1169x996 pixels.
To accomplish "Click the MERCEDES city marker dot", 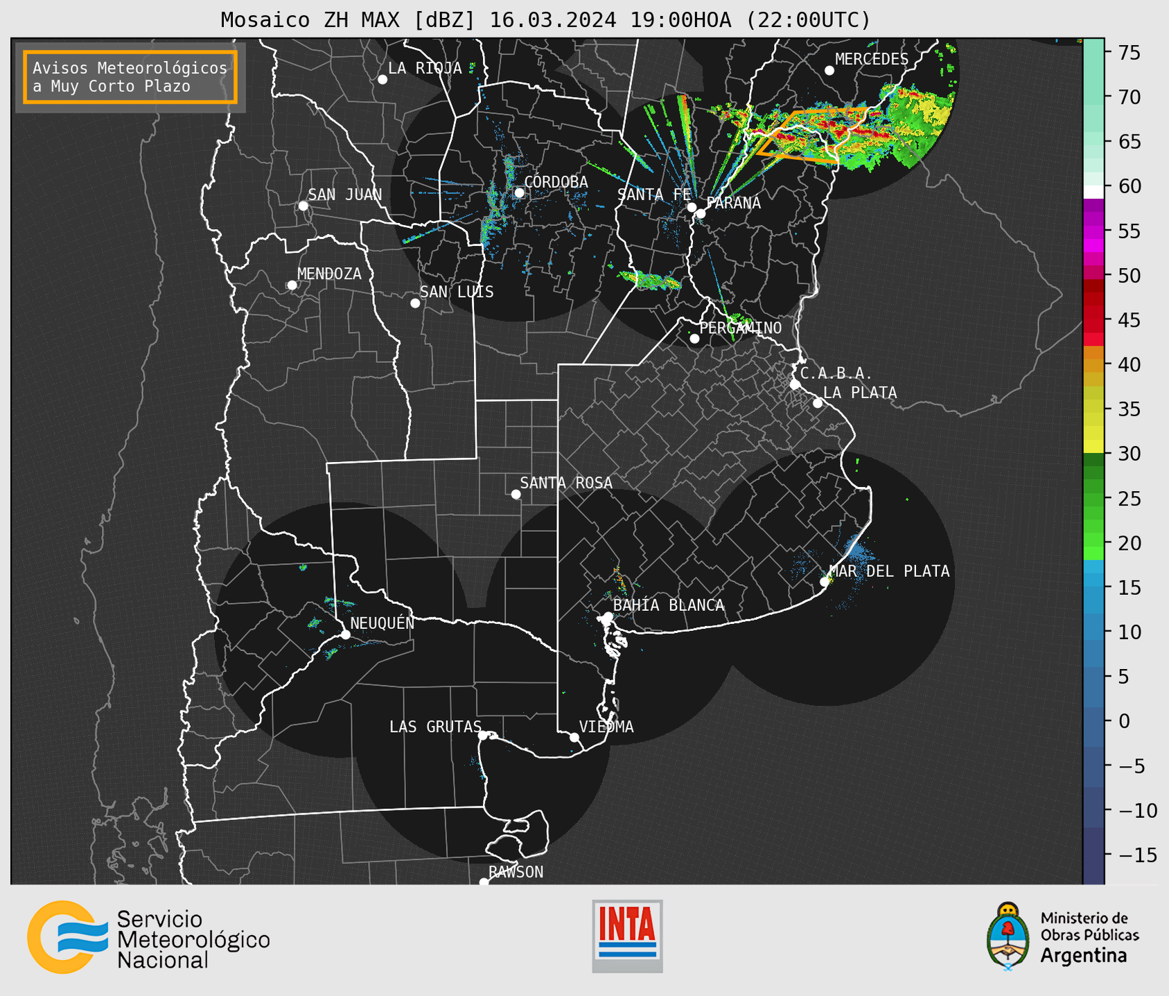I will (x=829, y=71).
